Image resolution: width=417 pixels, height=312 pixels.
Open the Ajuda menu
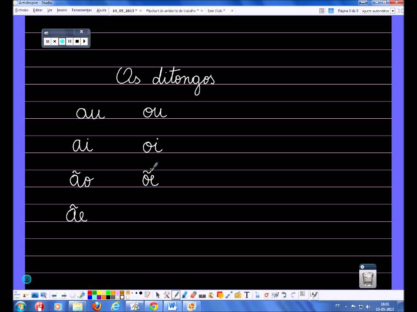[101, 10]
